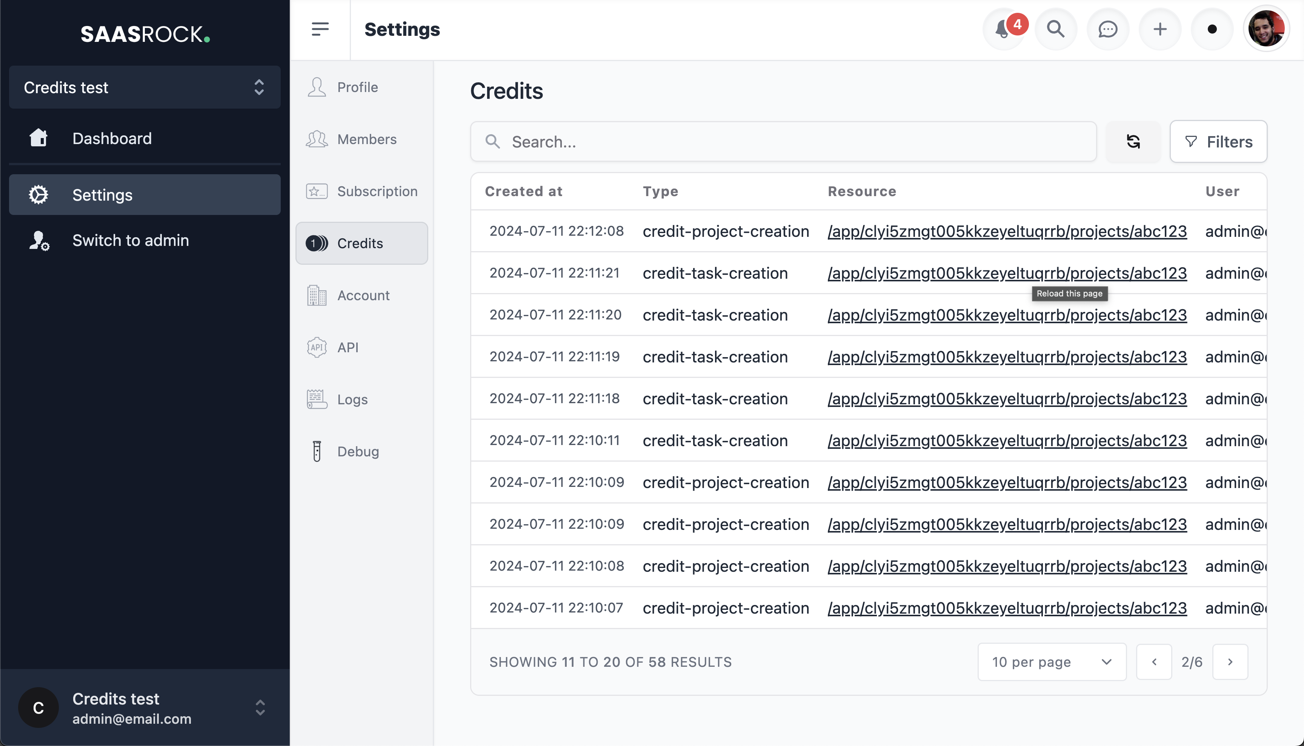Click the Switch to admin user icon

38,240
